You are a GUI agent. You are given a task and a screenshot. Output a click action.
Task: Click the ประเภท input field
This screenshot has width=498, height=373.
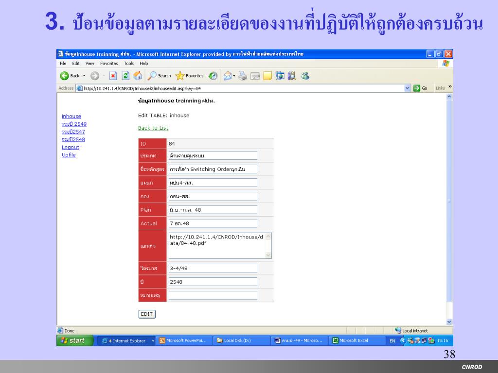213,155
